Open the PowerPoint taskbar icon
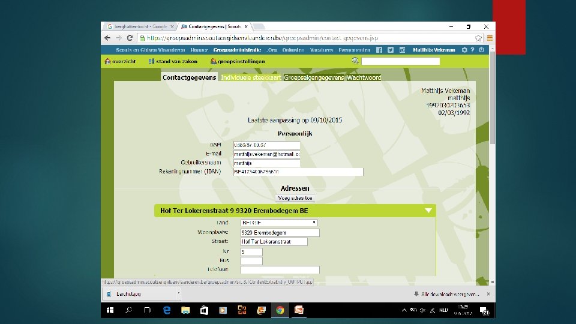This screenshot has width=576, height=324. 299,310
